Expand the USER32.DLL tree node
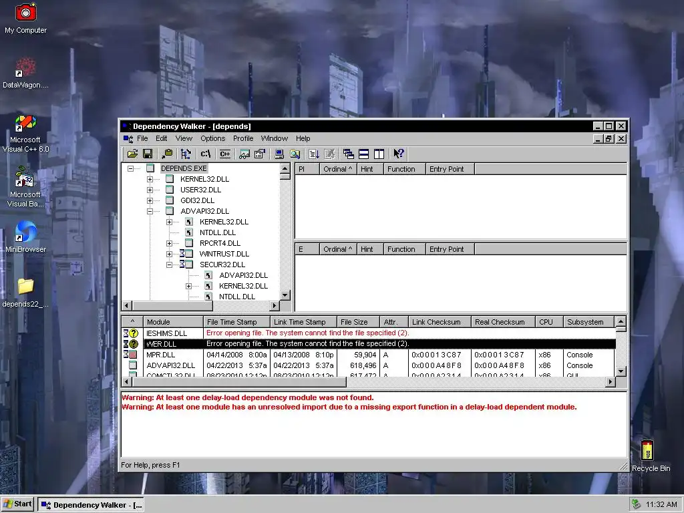 click(x=150, y=190)
